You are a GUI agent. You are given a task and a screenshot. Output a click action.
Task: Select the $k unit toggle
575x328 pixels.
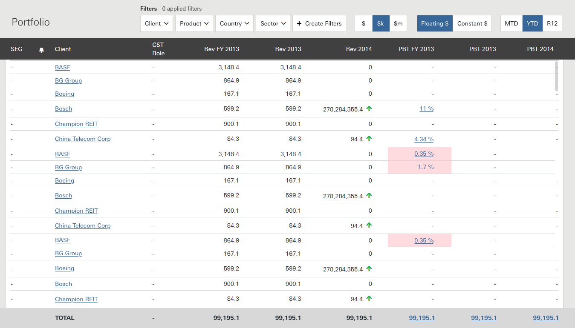(x=381, y=23)
